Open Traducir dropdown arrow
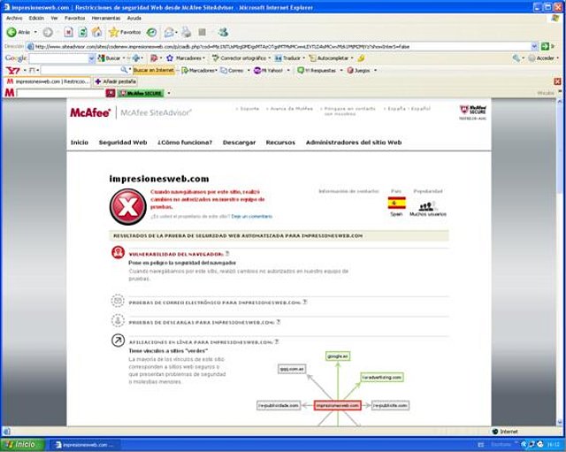The height and width of the screenshot is (452, 566). tap(303, 58)
